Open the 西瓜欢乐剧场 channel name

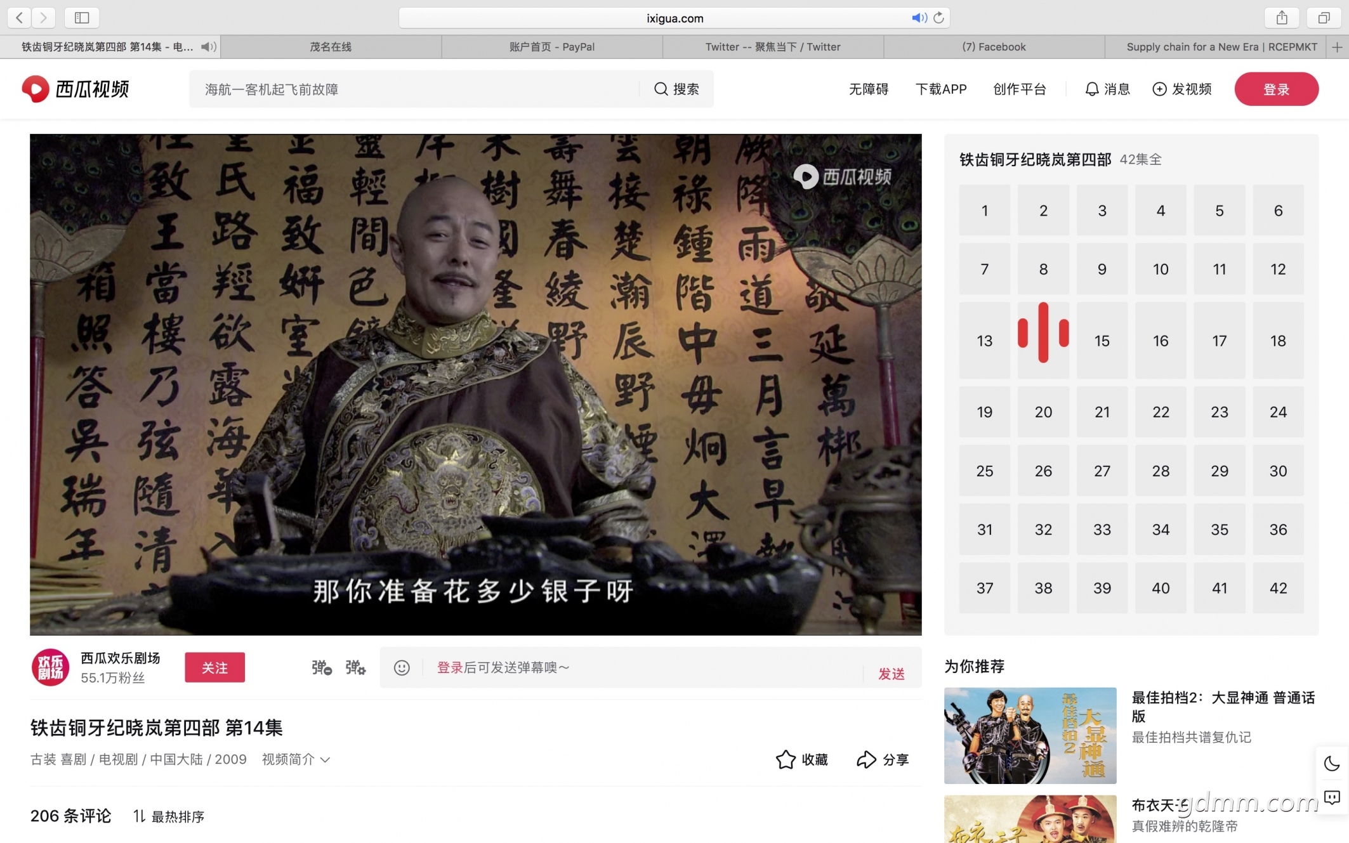121,658
